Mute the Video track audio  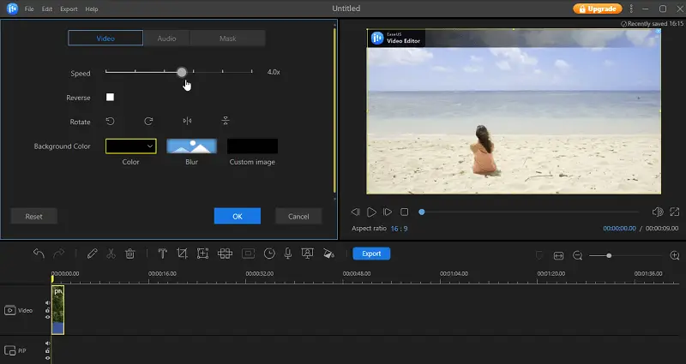tap(48, 303)
